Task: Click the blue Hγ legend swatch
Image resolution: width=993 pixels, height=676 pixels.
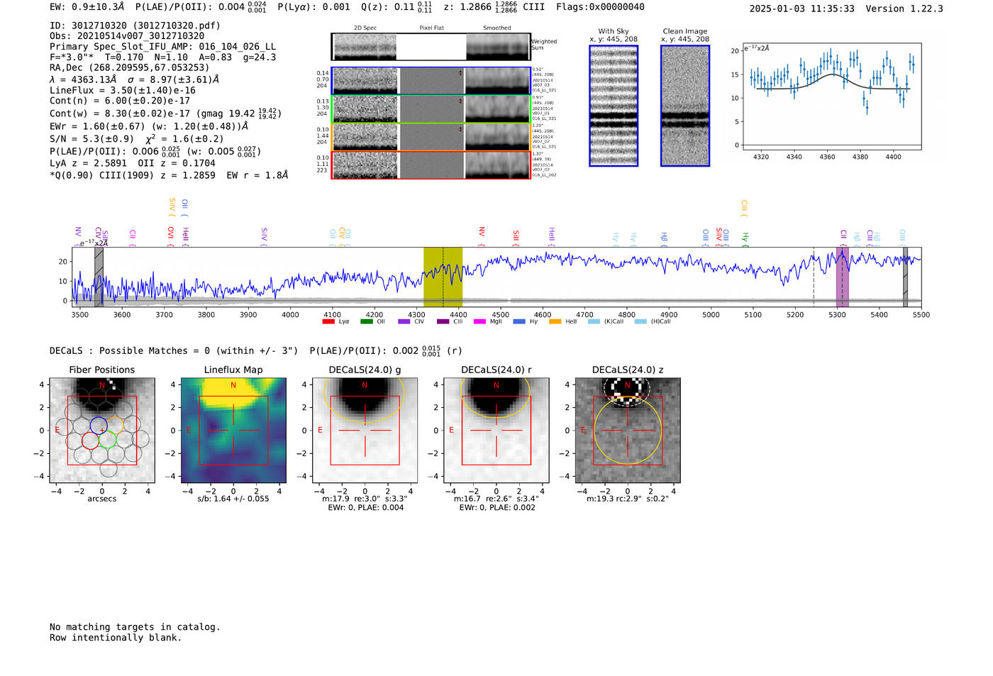Action: coord(519,322)
